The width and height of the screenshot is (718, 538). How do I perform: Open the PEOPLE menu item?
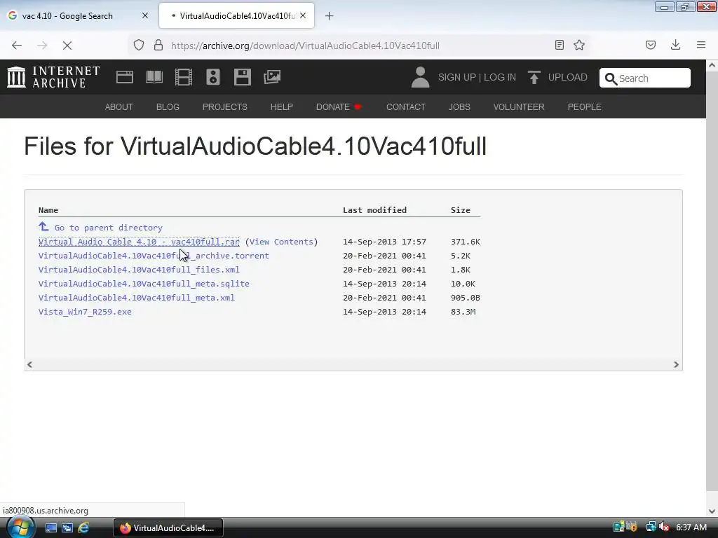click(584, 106)
